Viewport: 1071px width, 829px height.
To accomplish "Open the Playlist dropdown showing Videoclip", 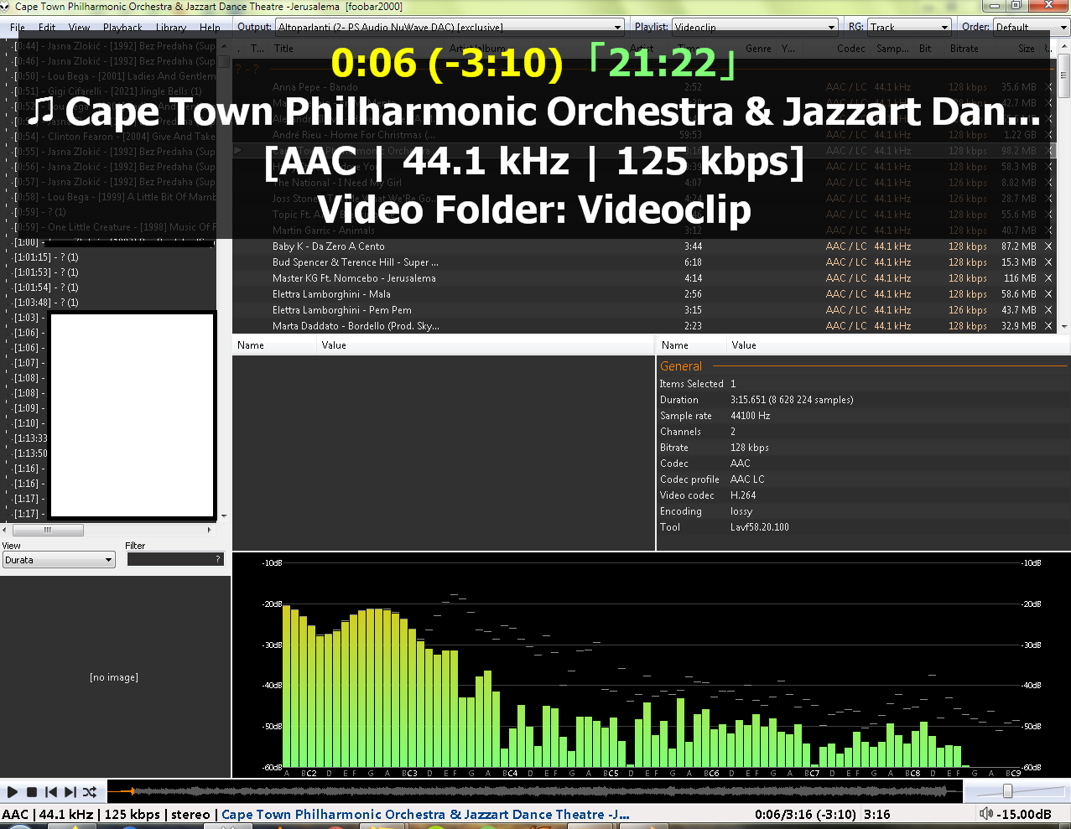I will click(756, 28).
